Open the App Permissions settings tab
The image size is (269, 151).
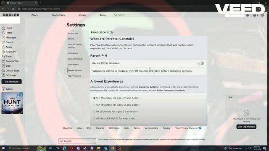[74, 76]
